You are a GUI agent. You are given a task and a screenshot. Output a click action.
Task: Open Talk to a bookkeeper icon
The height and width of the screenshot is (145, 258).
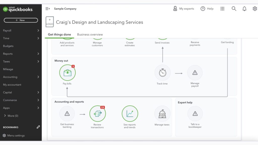195,114
